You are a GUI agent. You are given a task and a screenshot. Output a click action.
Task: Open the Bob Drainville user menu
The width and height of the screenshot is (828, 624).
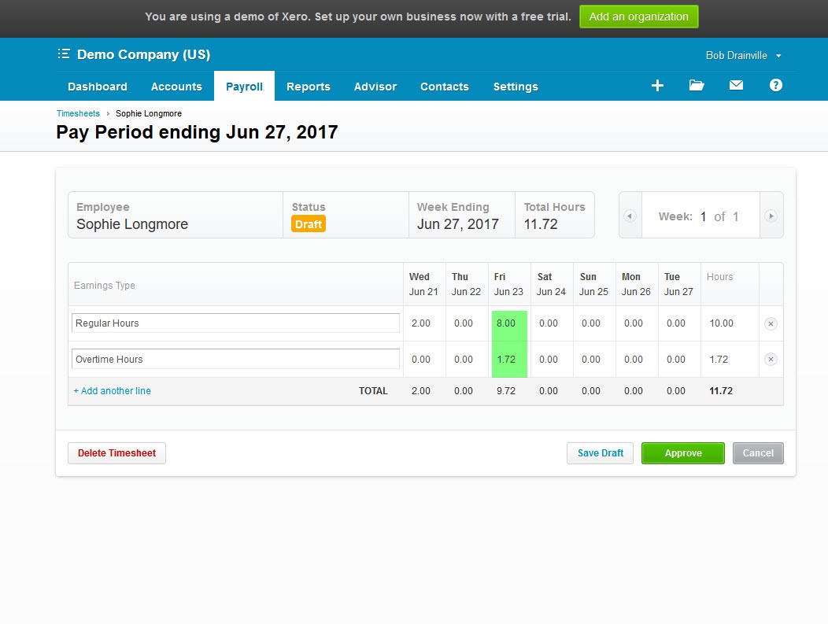tap(743, 55)
